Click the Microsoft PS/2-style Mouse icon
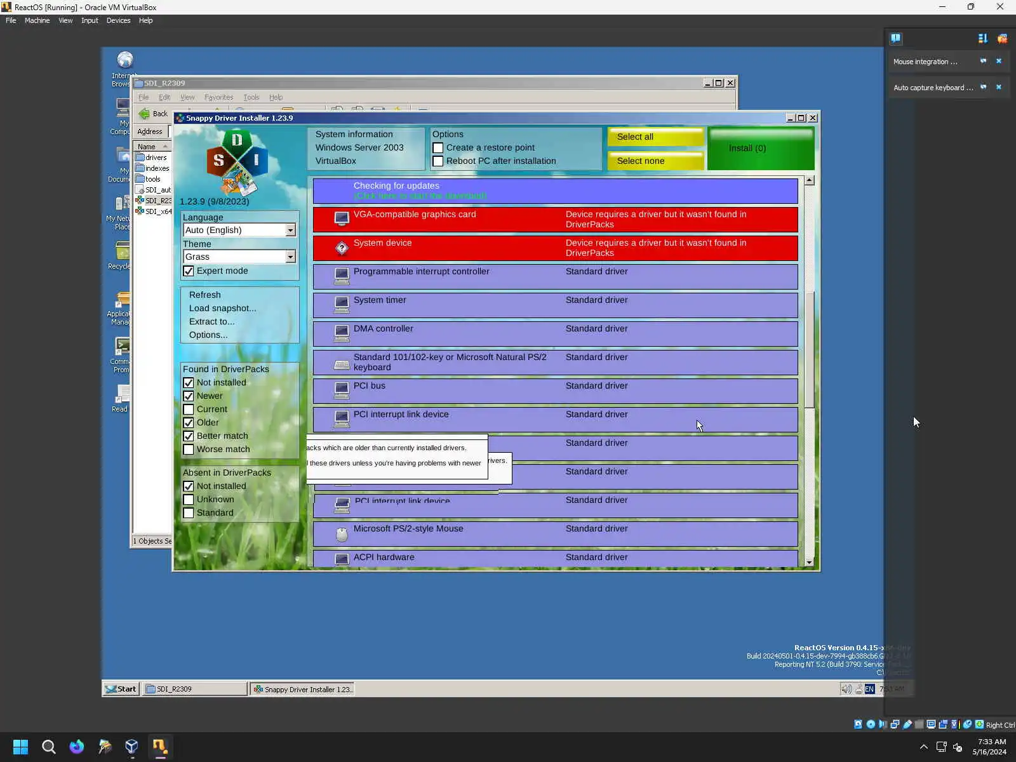This screenshot has height=762, width=1016. coord(342,534)
